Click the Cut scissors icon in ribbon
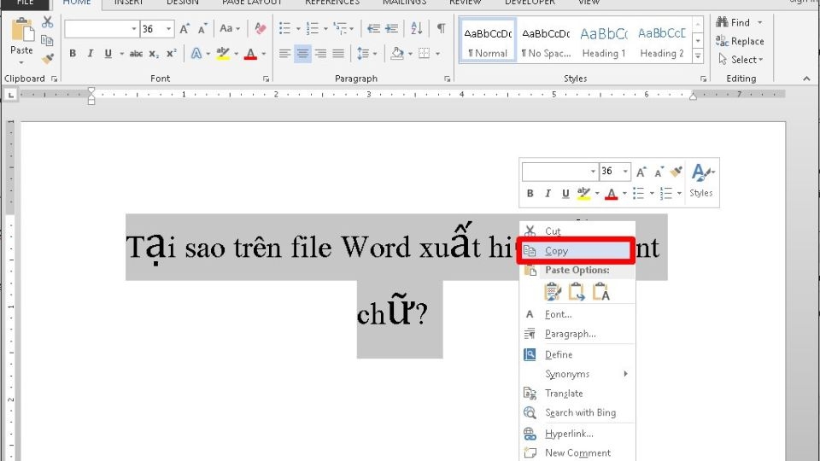Viewport: 820px width, 461px height. (x=48, y=22)
